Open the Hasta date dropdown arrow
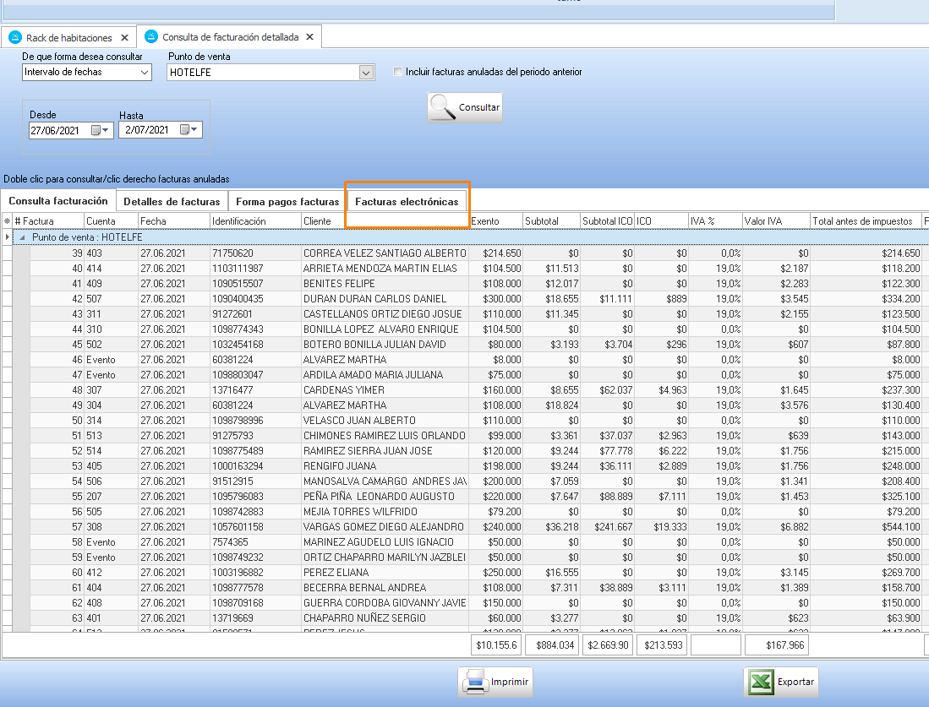The width and height of the screenshot is (929, 707). (195, 130)
